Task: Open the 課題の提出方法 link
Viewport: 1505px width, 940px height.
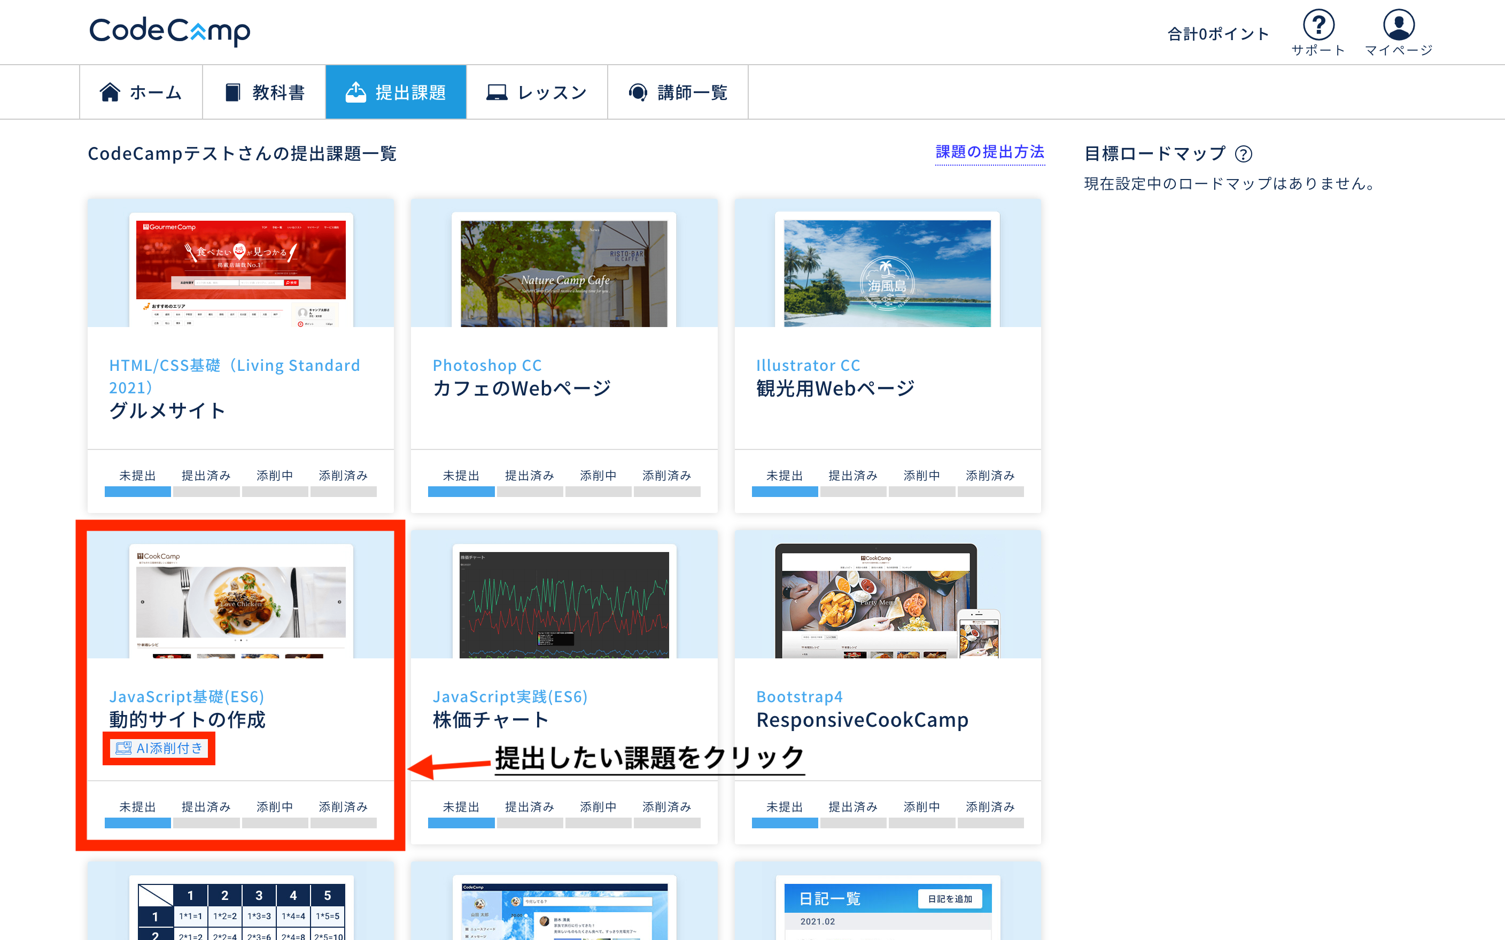Action: (x=990, y=152)
